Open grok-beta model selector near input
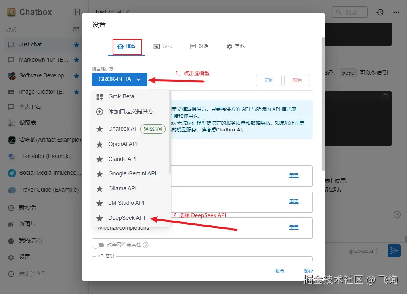Viewport: 407px width, 294px height. 363,251
